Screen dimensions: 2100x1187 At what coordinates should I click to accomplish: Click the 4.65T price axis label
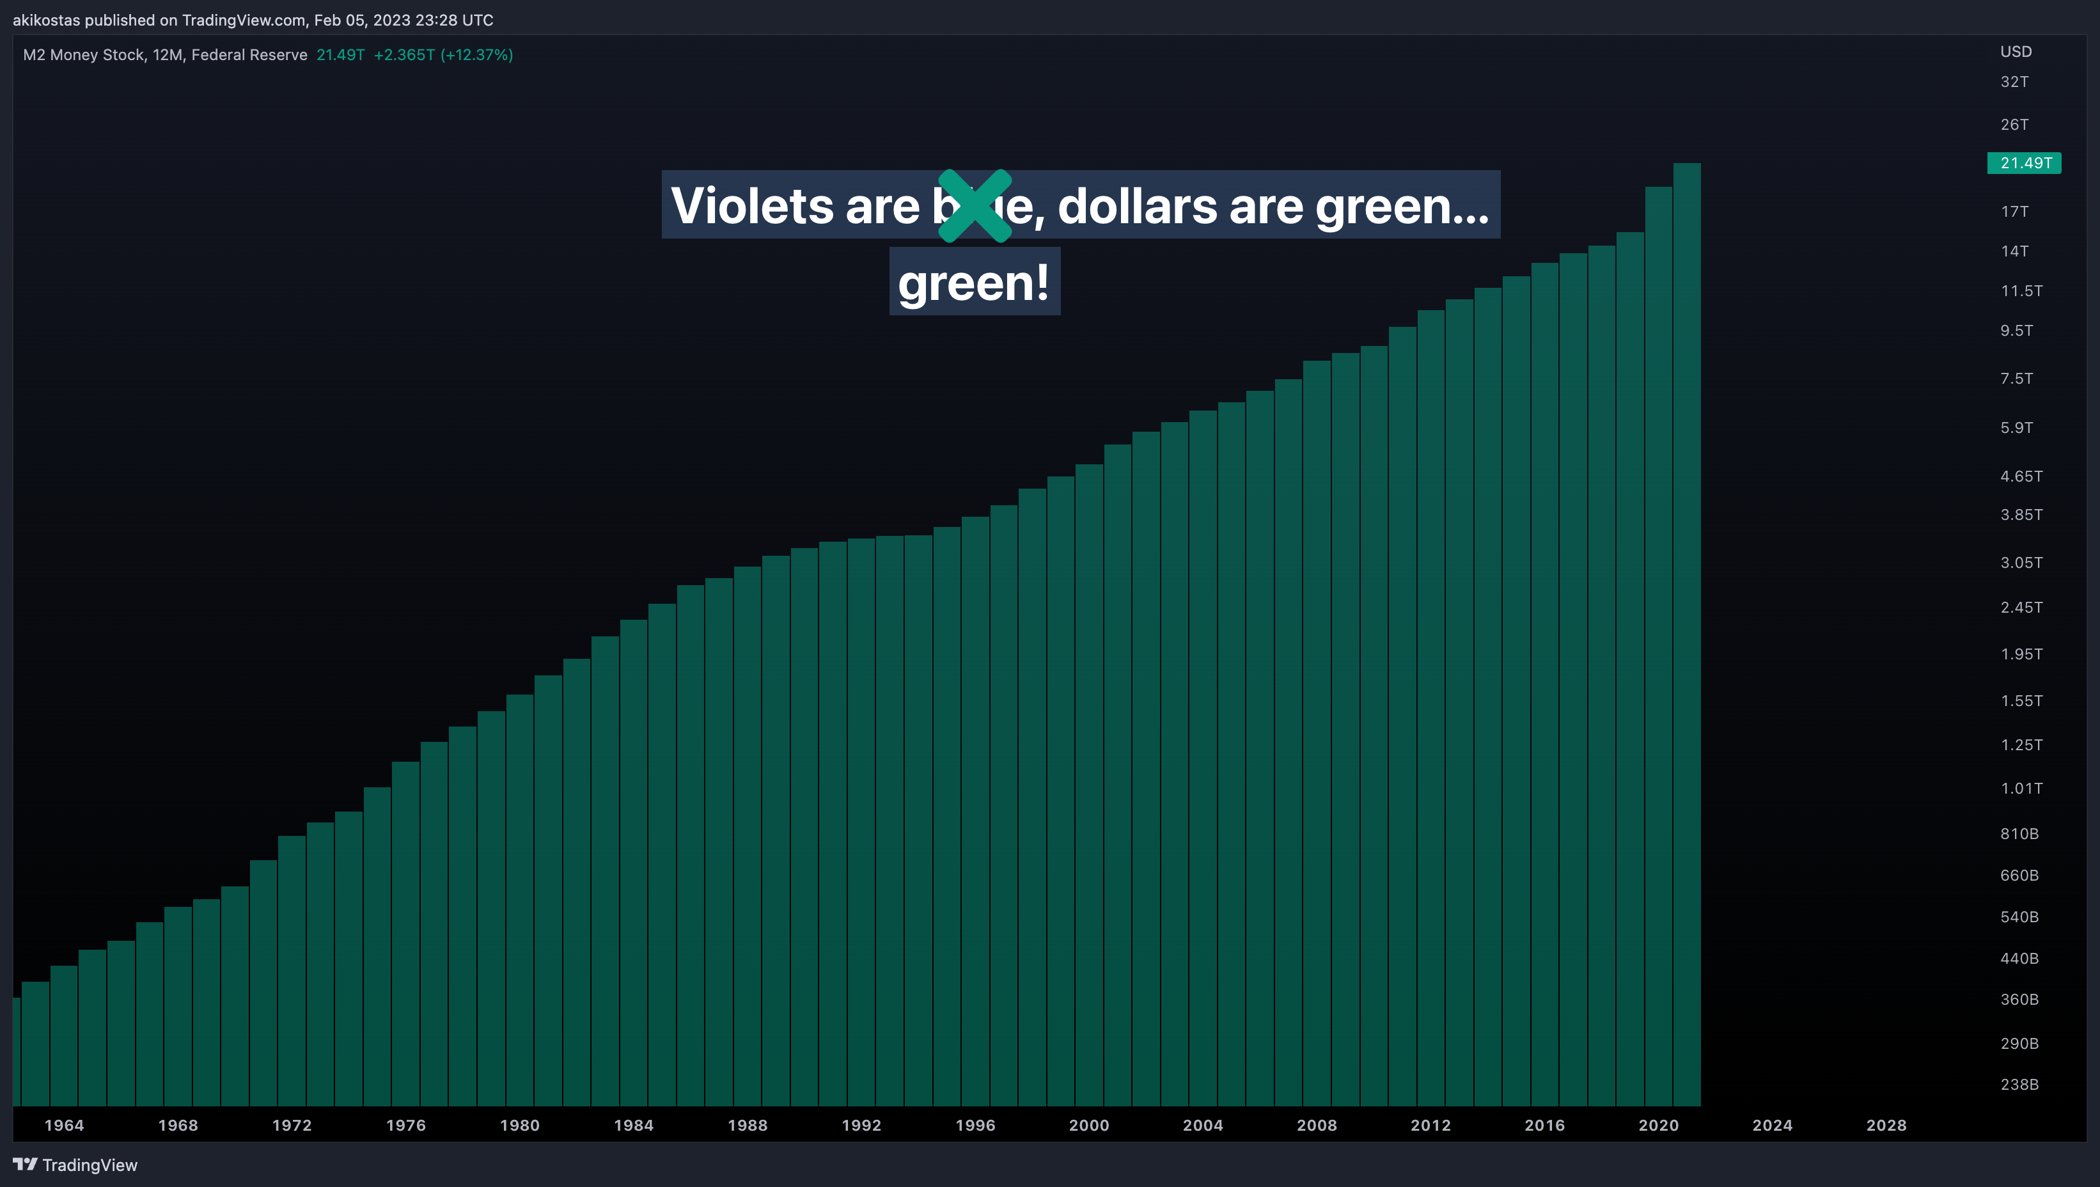pyautogui.click(x=2022, y=476)
